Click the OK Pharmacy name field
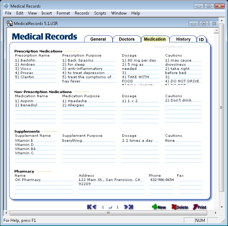Image resolution: width=228 pixels, height=226 pixels. pos(44,180)
